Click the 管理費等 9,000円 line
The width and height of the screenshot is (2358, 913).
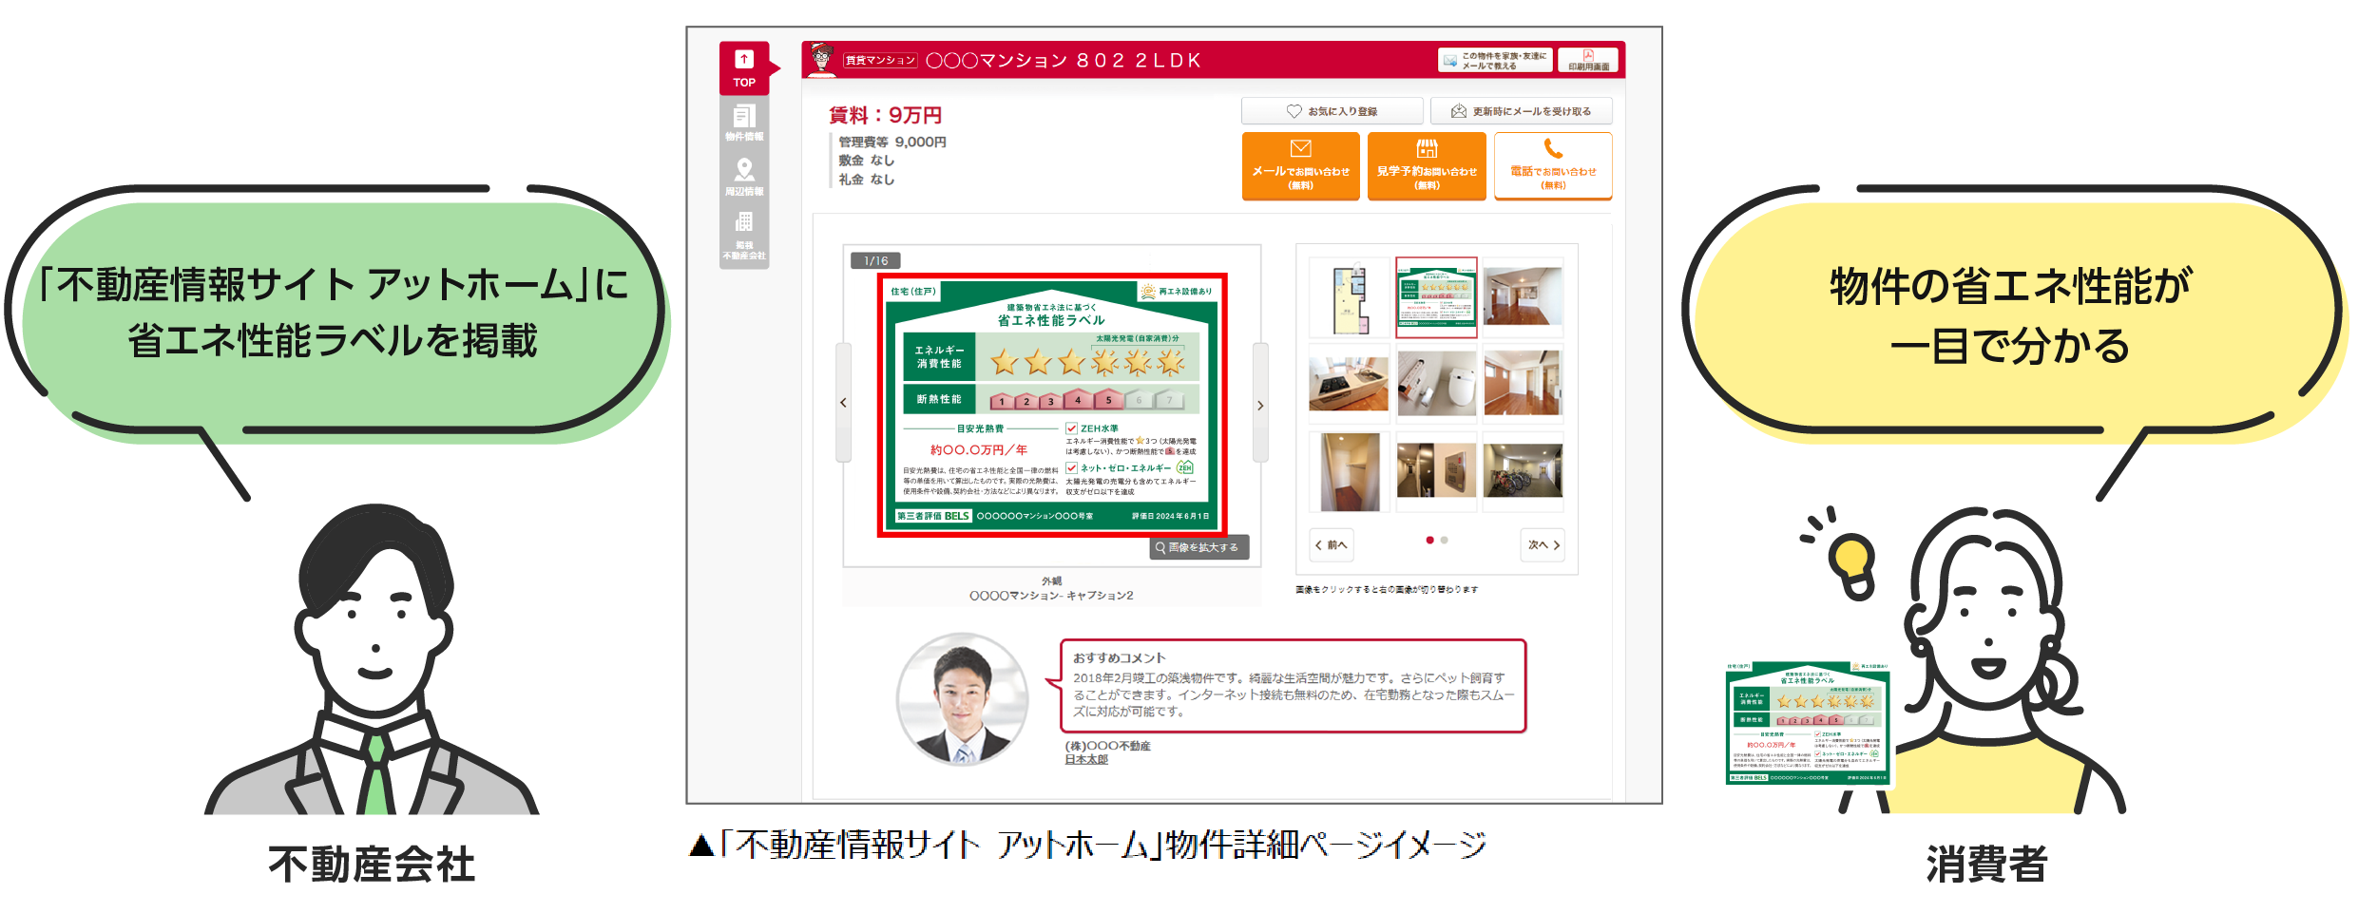point(891,143)
